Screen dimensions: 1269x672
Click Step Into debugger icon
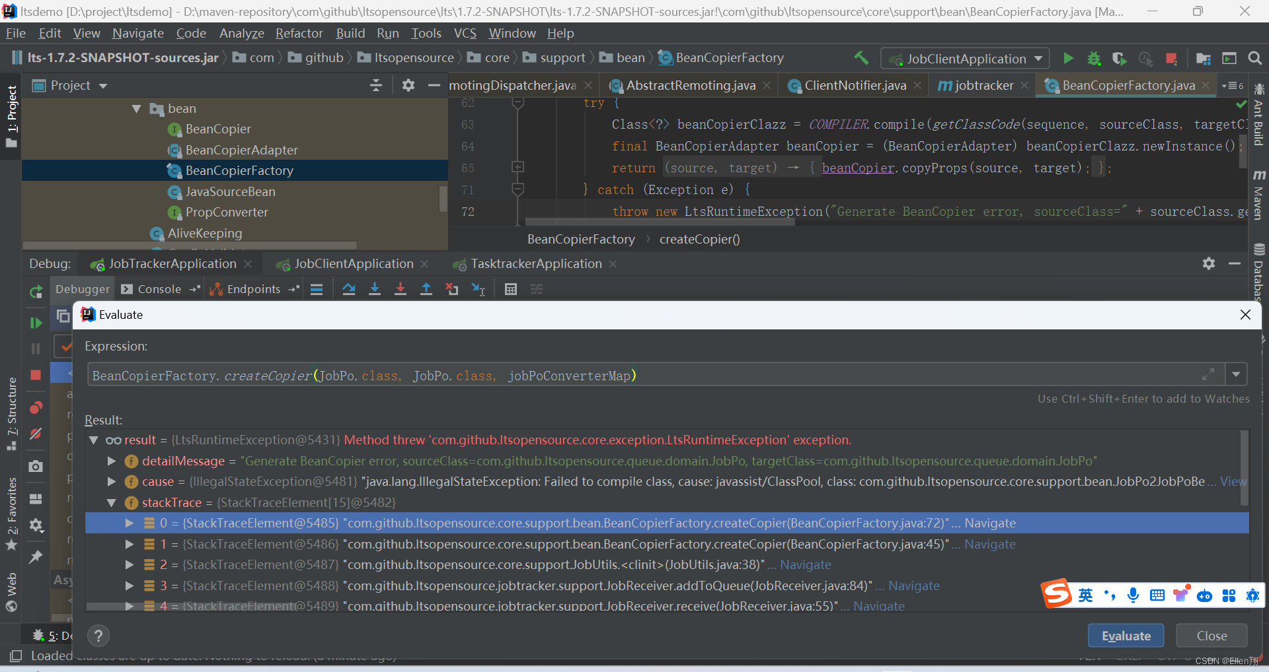tap(375, 289)
